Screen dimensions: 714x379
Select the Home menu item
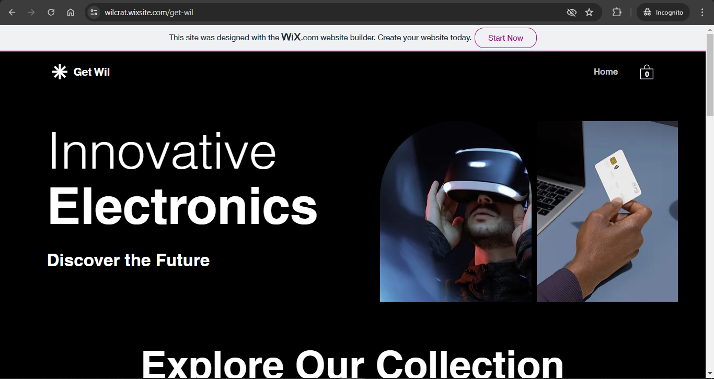click(x=606, y=72)
